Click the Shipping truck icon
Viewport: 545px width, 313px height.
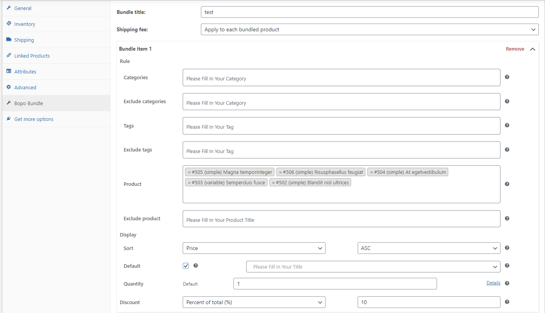pyautogui.click(x=9, y=39)
